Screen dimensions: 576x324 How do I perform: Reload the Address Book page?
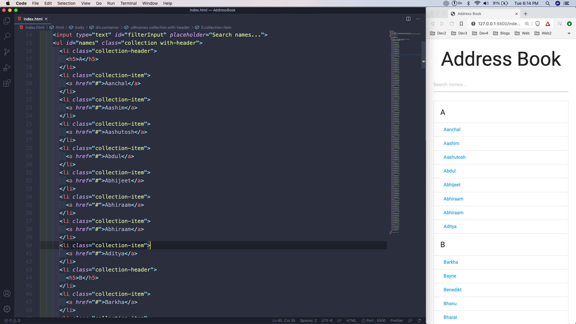pos(452,24)
